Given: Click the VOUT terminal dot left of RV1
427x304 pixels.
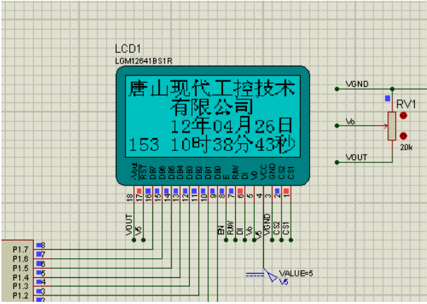Looking at the screenshot, I should (337, 162).
